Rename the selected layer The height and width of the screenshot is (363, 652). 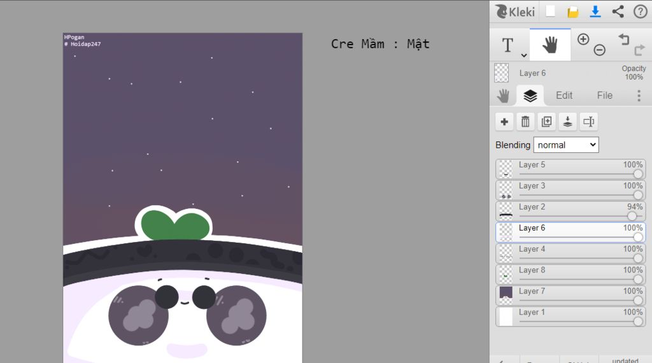coord(588,122)
